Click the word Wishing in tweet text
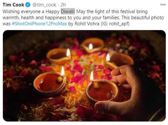 11,12
